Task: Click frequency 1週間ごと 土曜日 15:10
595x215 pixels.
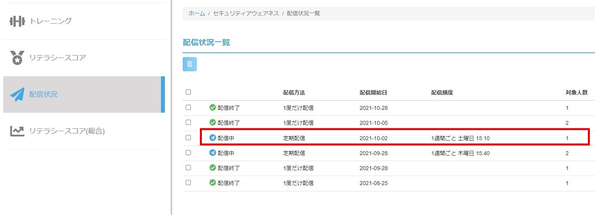Action: click(x=460, y=138)
